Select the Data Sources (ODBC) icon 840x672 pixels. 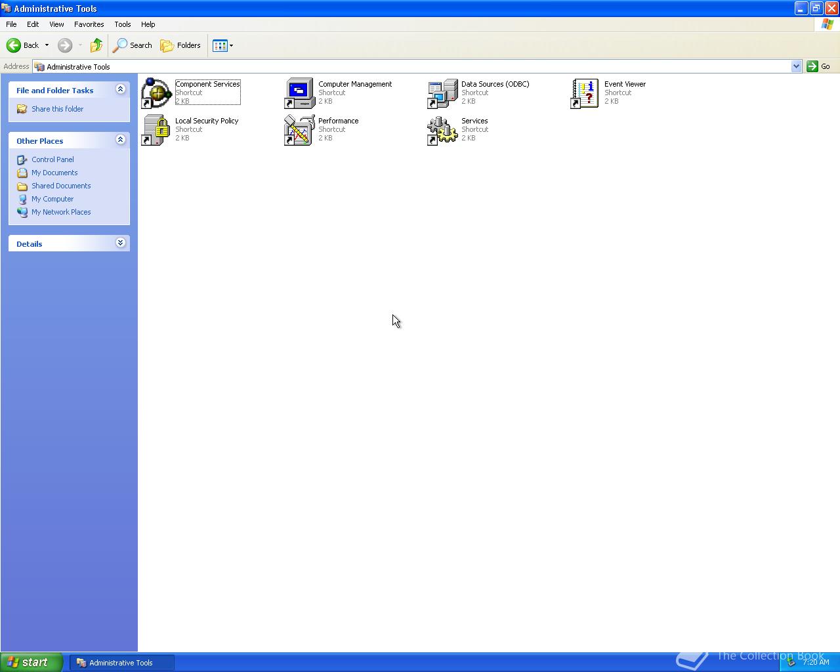[442, 93]
